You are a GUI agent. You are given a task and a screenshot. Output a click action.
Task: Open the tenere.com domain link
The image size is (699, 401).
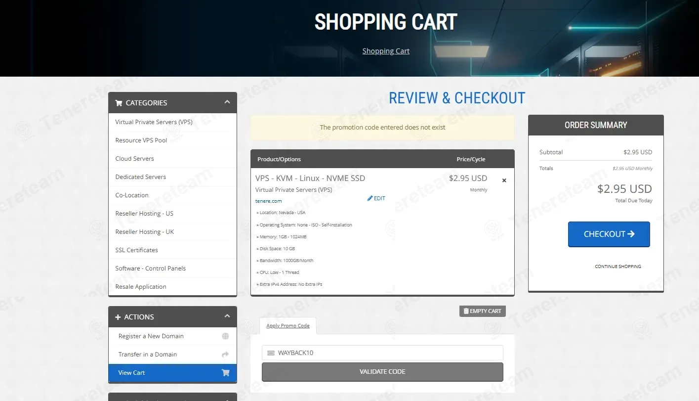pos(269,201)
